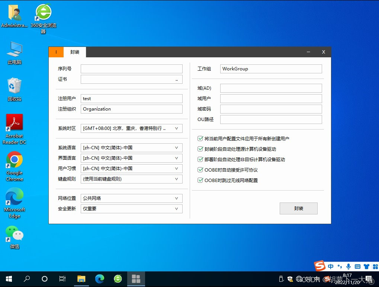Click the Sougou input S icon in tray

click(319, 266)
